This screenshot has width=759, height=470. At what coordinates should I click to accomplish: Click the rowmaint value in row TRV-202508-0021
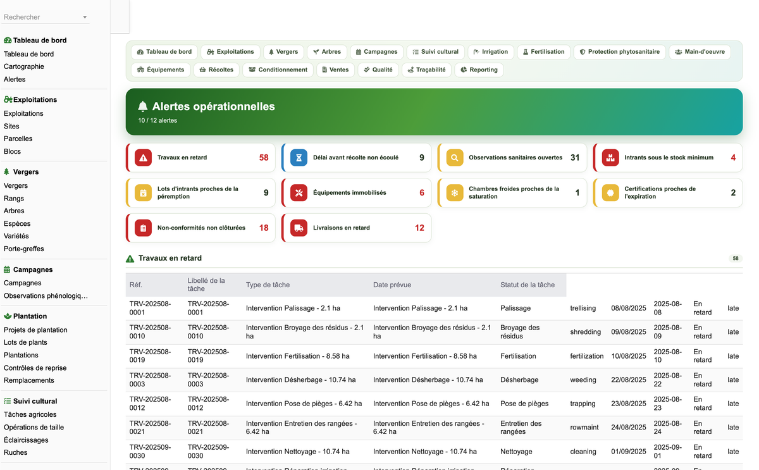[584, 428]
